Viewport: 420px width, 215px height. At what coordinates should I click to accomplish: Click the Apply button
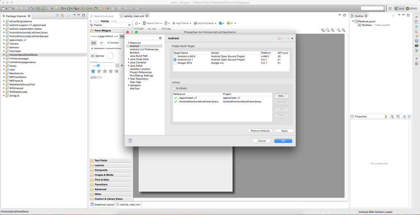[x=285, y=131]
